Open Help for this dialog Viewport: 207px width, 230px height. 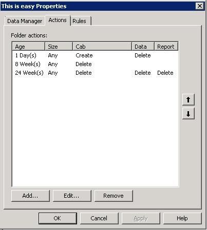click(x=182, y=218)
